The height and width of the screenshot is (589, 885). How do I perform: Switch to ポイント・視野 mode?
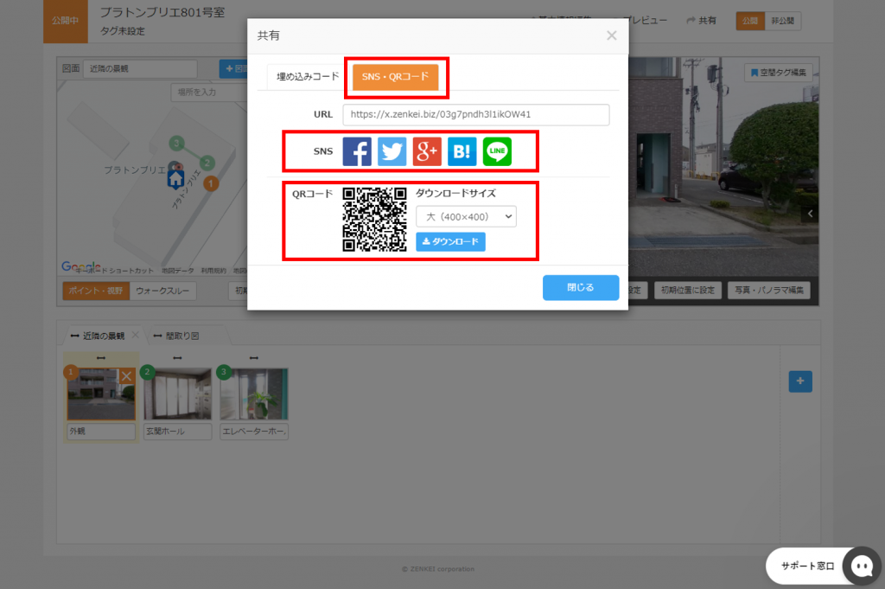[96, 291]
